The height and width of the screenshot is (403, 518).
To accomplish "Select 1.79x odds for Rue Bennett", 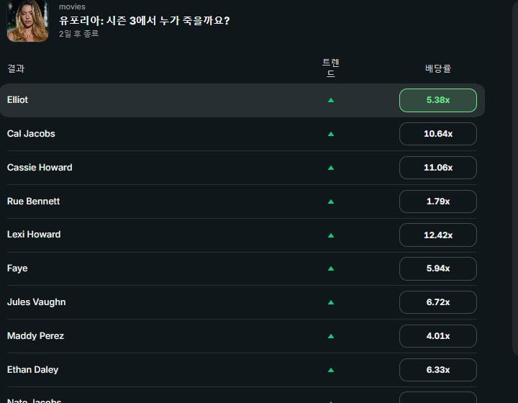I will [x=437, y=201].
